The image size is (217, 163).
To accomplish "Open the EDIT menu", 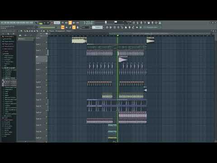I will tap(5, 23).
